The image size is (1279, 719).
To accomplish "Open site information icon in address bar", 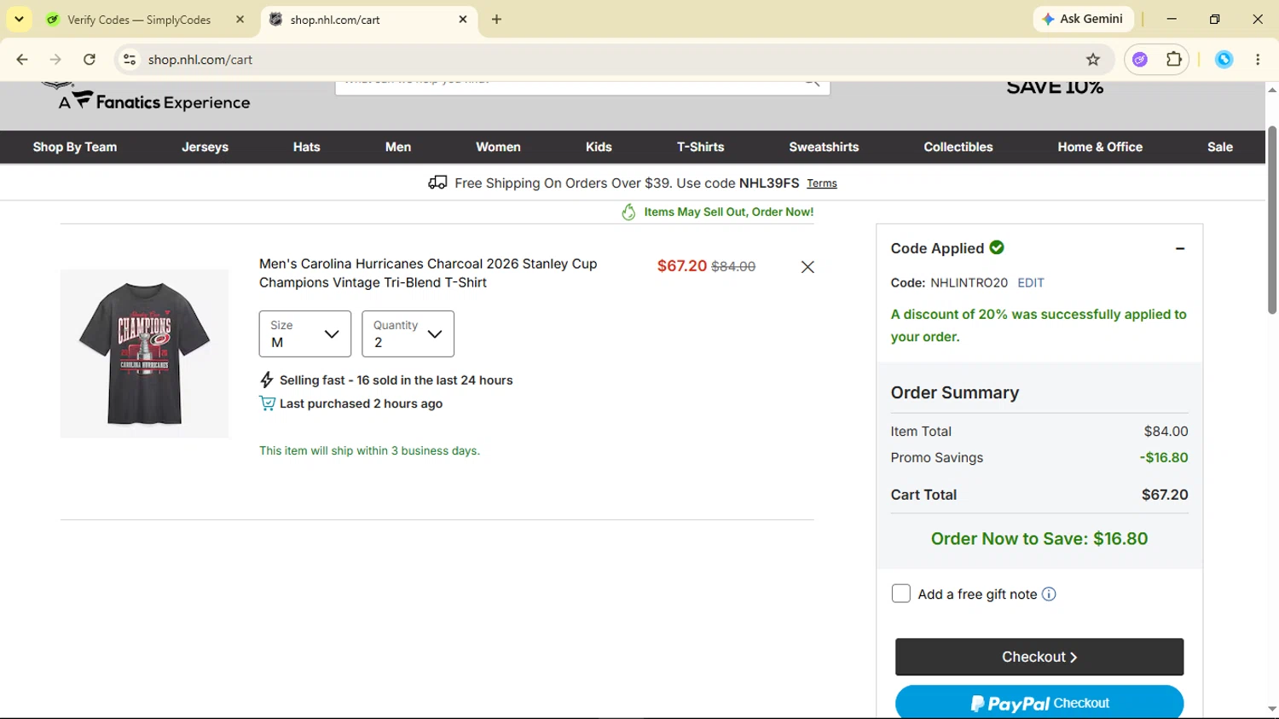I will [130, 60].
